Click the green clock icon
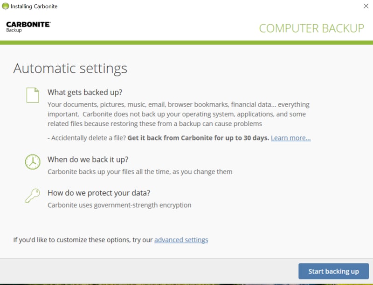373x285 pixels. tap(32, 162)
